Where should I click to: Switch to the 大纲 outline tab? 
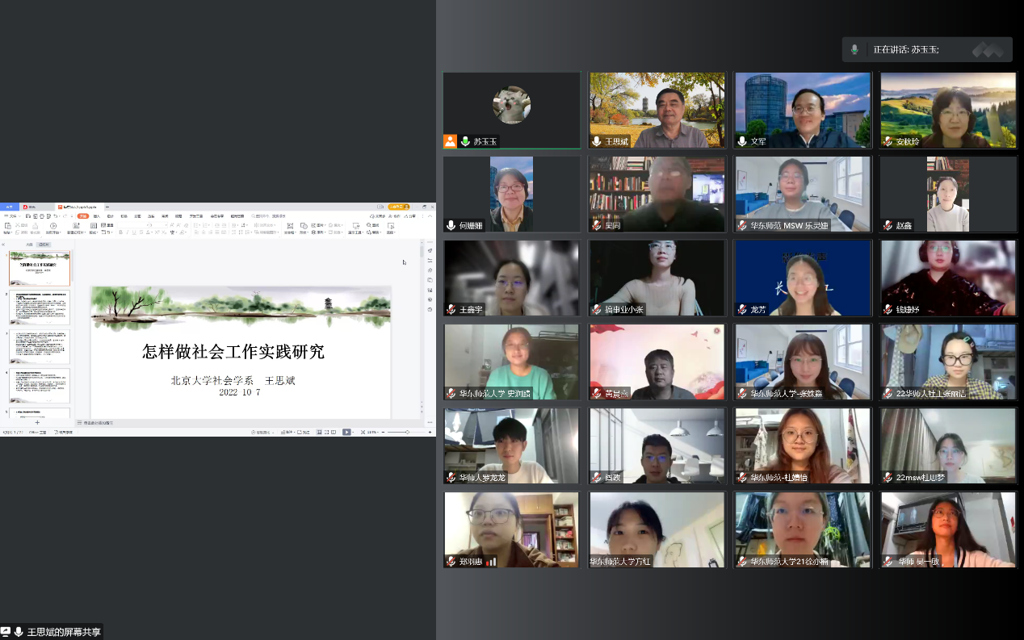pos(29,244)
